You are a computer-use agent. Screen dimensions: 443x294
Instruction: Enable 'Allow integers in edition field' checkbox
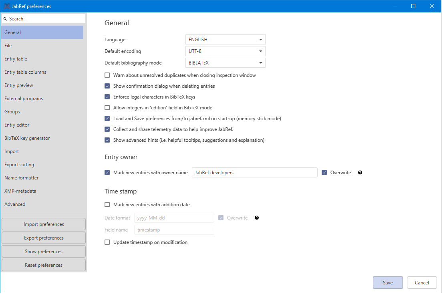107,108
